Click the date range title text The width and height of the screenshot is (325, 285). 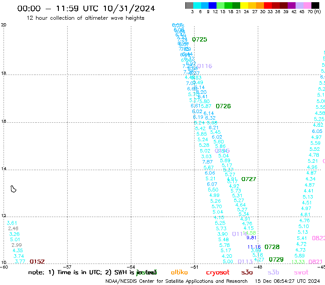[x=86, y=8]
